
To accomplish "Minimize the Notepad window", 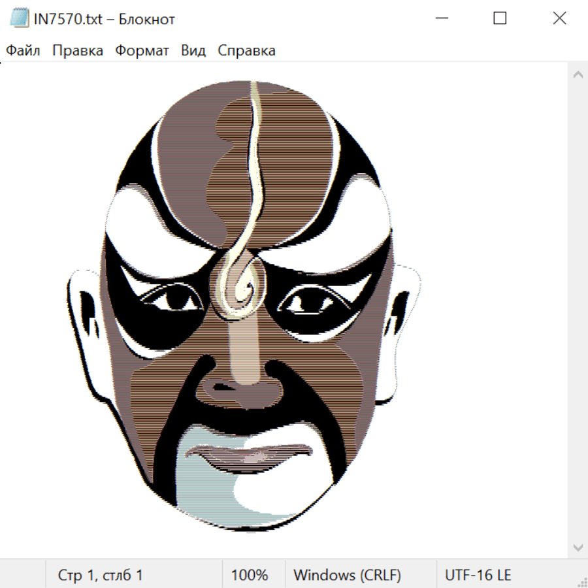I will pos(440,19).
